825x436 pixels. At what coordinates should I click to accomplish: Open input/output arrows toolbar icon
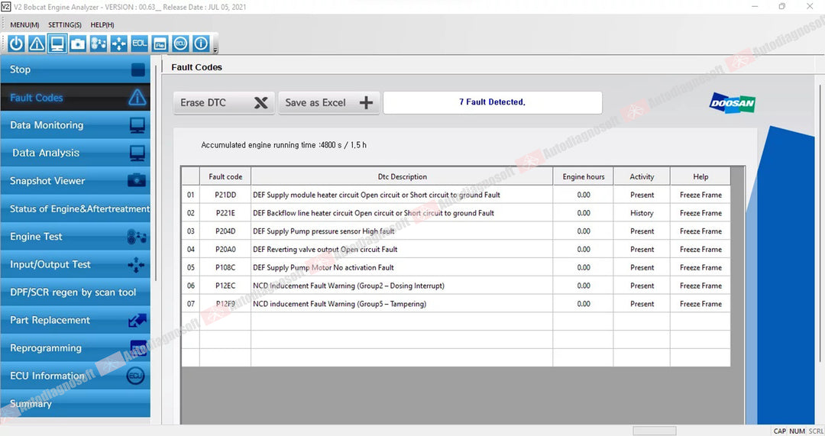click(x=119, y=44)
